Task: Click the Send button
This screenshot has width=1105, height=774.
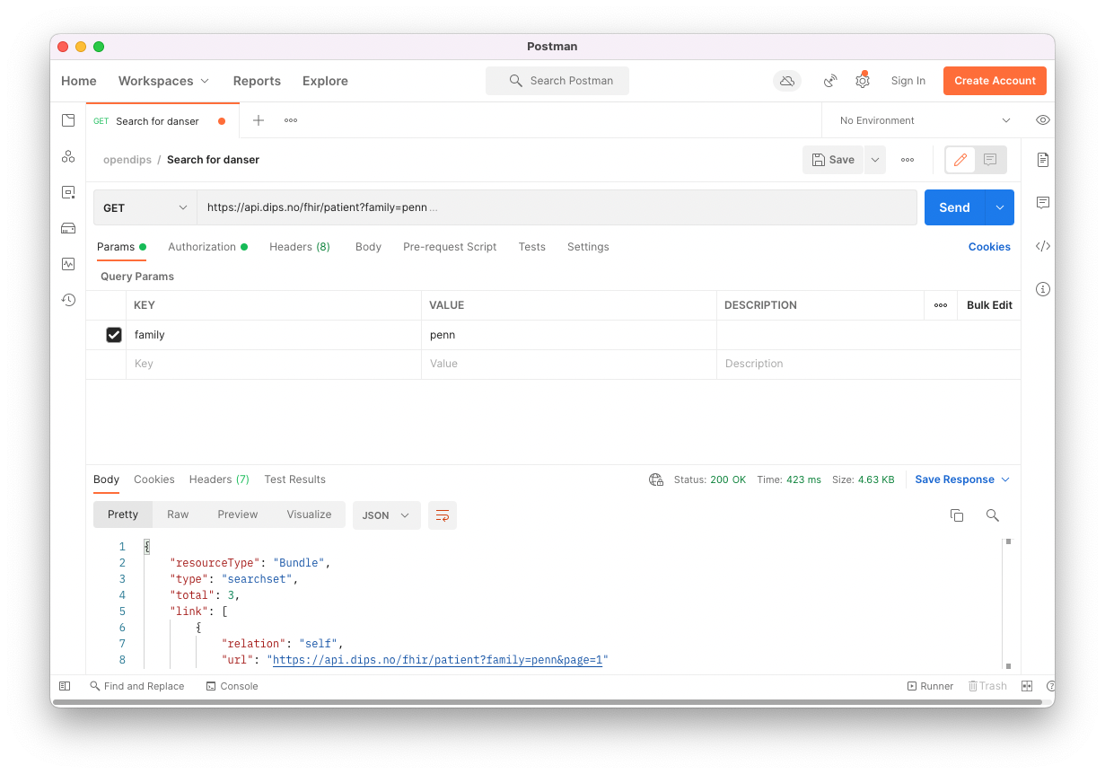Action: [955, 207]
